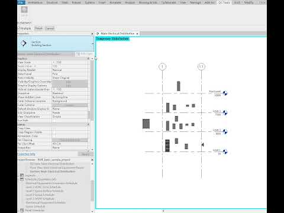Select the Mechanical Equipment Schedule item
This screenshot has height=213, width=284.
click(46, 202)
